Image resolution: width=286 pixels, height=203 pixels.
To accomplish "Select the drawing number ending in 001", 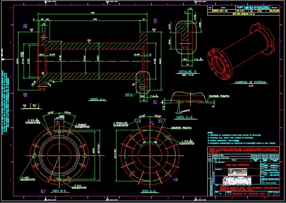I will click(246, 195).
